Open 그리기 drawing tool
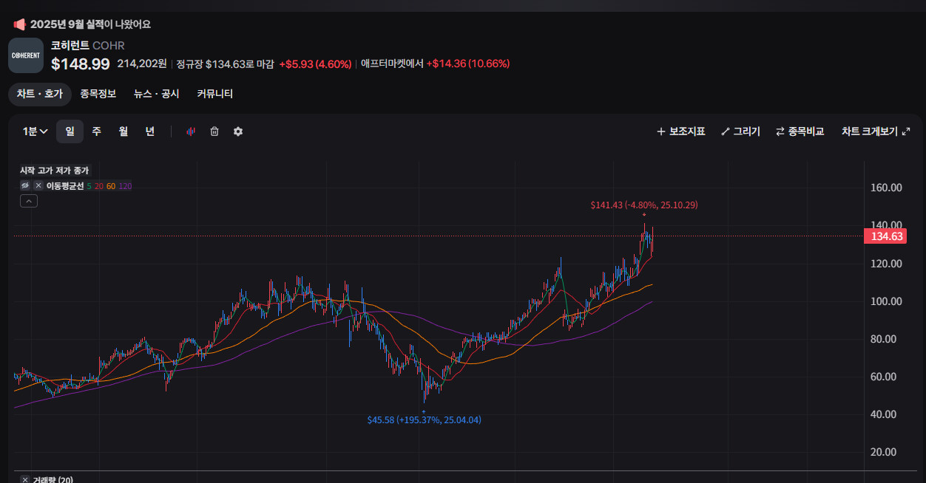The height and width of the screenshot is (483, 926). click(x=740, y=131)
